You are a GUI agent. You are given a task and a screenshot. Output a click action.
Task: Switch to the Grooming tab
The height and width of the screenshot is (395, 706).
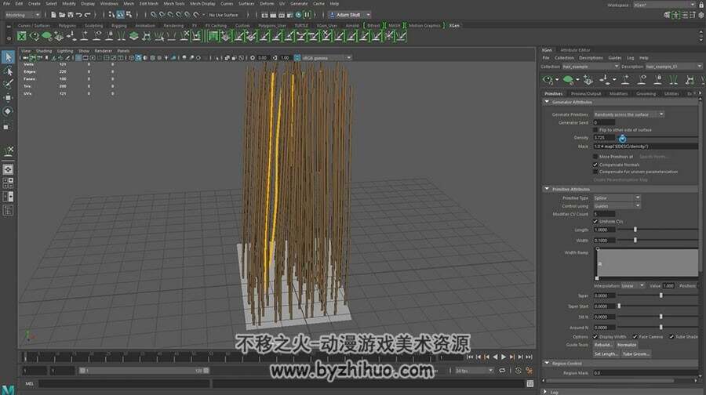tap(646, 93)
